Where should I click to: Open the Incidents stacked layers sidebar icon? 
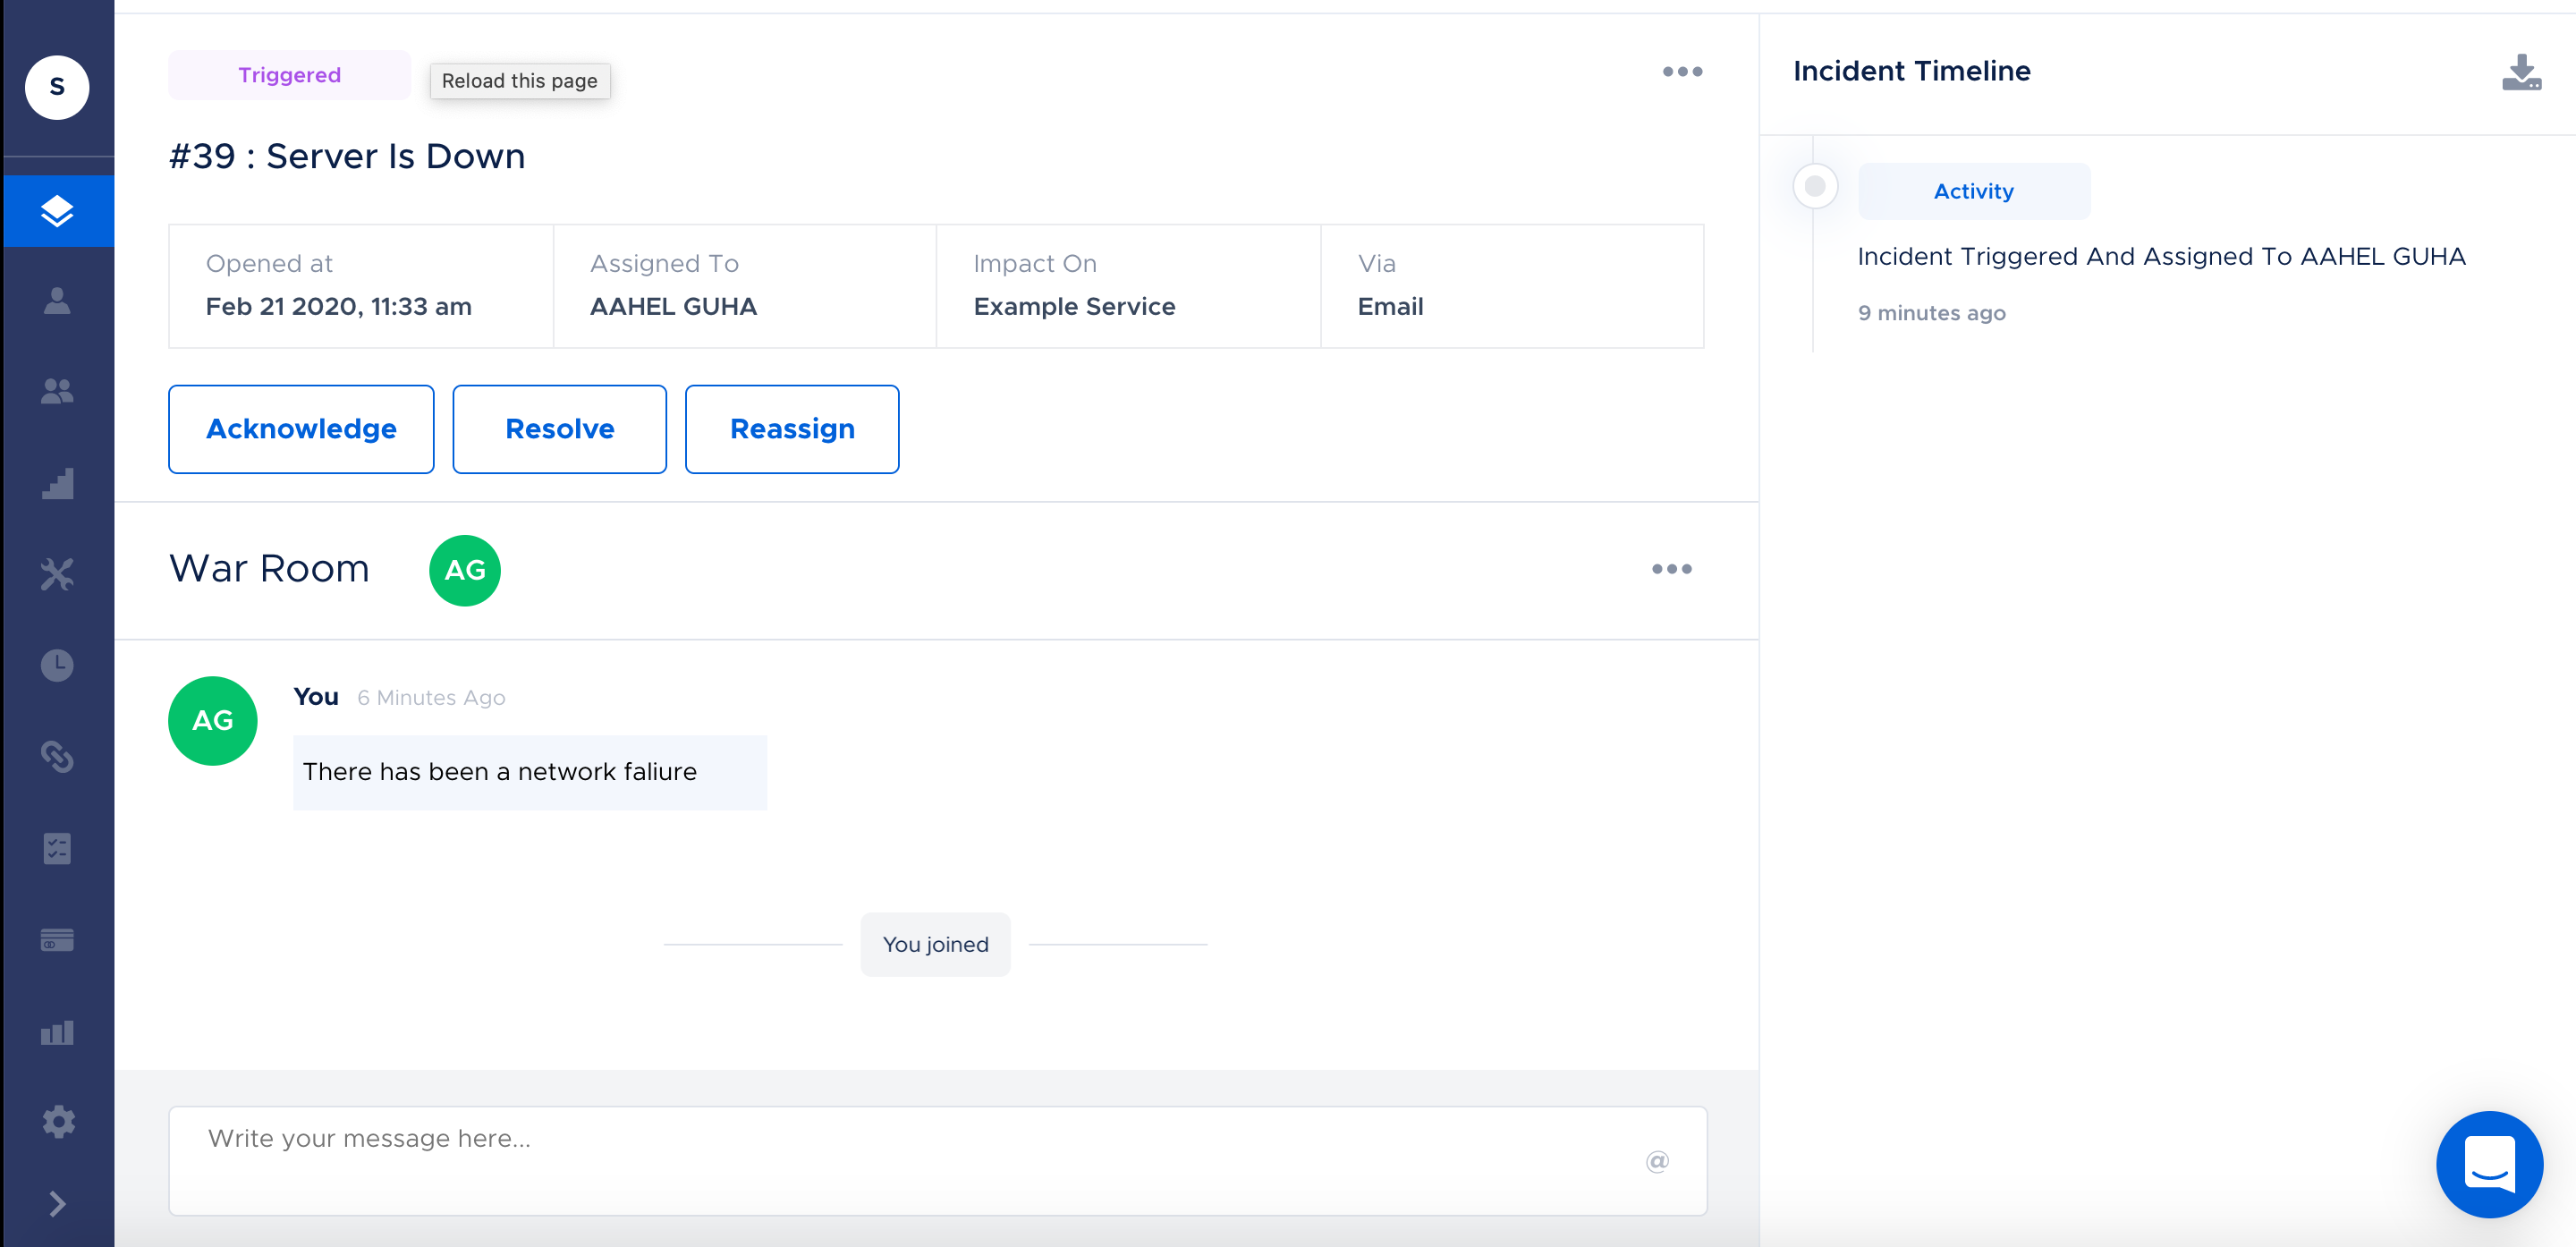tap(57, 211)
